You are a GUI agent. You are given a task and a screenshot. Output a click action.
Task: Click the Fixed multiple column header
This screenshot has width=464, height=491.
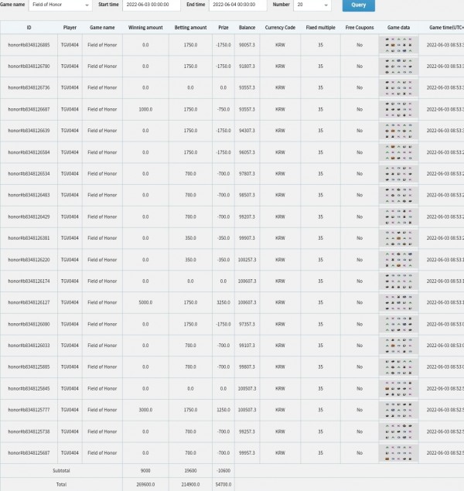coord(320,28)
